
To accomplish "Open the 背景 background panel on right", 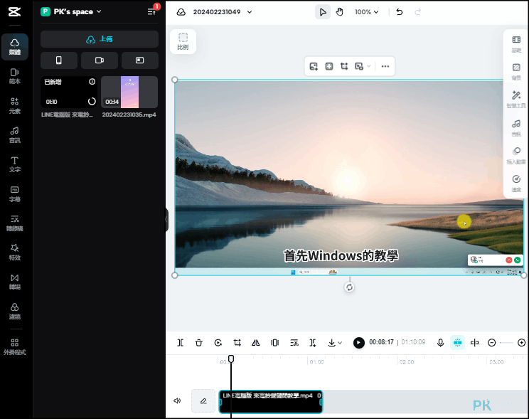I will point(516,72).
